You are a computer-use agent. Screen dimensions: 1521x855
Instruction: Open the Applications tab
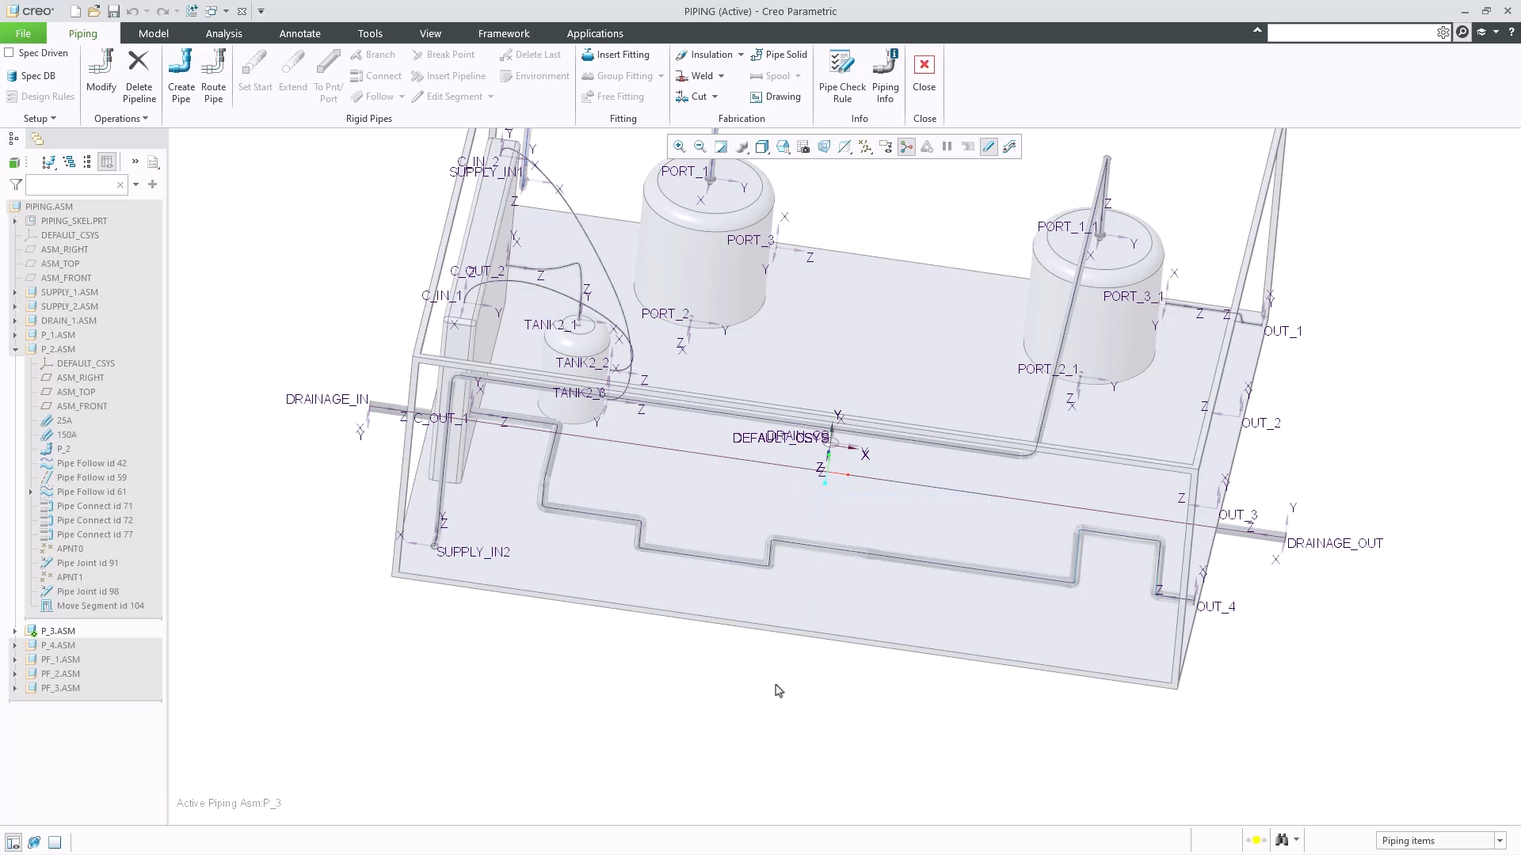pyautogui.click(x=595, y=33)
